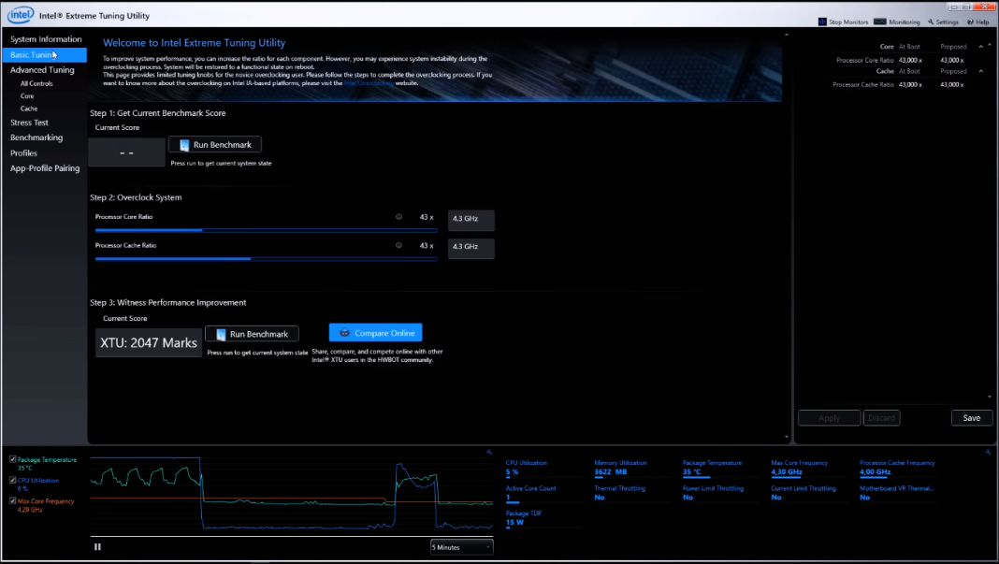Pause the monitoring graph
The height and width of the screenshot is (564, 999).
[97, 546]
